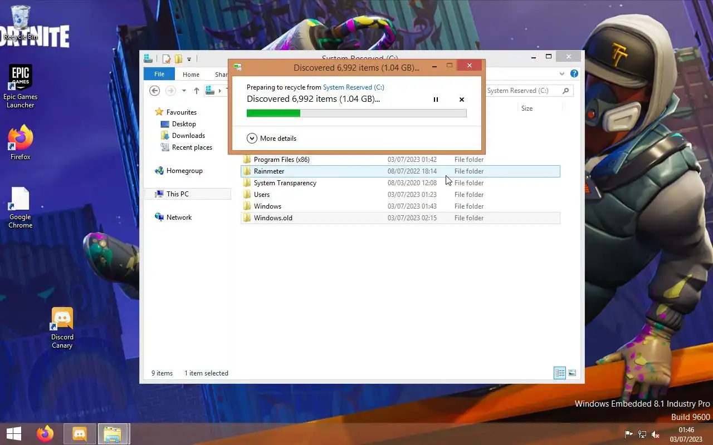Select Network in navigation pane
713x445 pixels.
pos(179,217)
